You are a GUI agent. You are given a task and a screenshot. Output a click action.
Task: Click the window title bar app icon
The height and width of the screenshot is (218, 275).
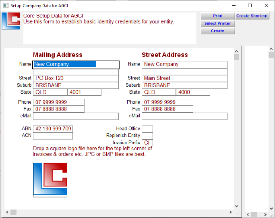[6, 6]
